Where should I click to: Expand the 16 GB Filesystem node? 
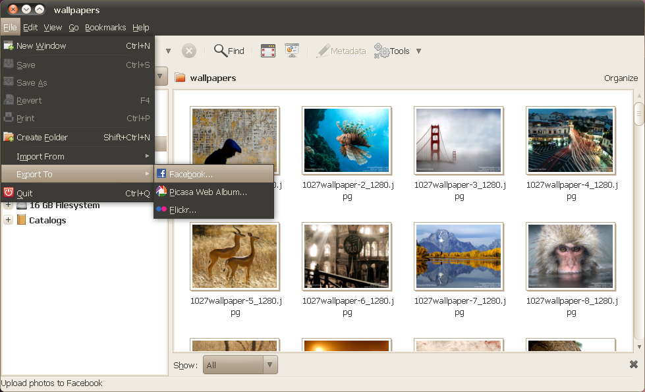click(x=8, y=204)
